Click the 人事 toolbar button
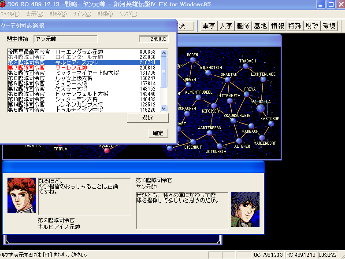Image resolution: width=345 pixels, height=259 pixels. coord(226,26)
